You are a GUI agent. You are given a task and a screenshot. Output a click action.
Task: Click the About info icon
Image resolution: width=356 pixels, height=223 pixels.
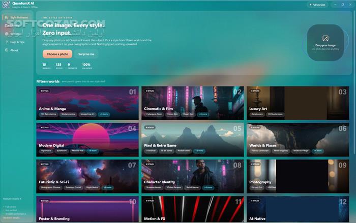pyautogui.click(x=7, y=50)
